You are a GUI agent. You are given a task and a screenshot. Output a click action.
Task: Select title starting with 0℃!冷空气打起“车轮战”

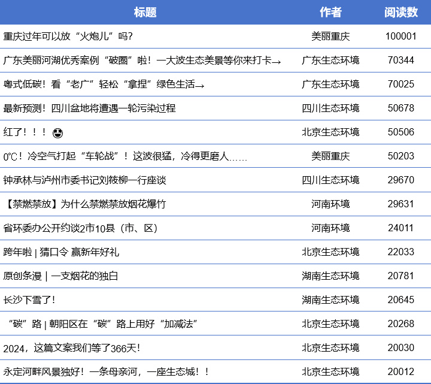point(125,156)
